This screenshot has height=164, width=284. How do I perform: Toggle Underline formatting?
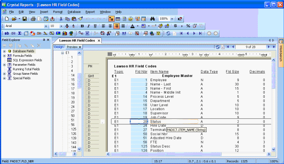[95, 26]
